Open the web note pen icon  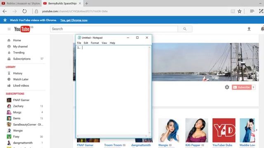tap(261, 11)
